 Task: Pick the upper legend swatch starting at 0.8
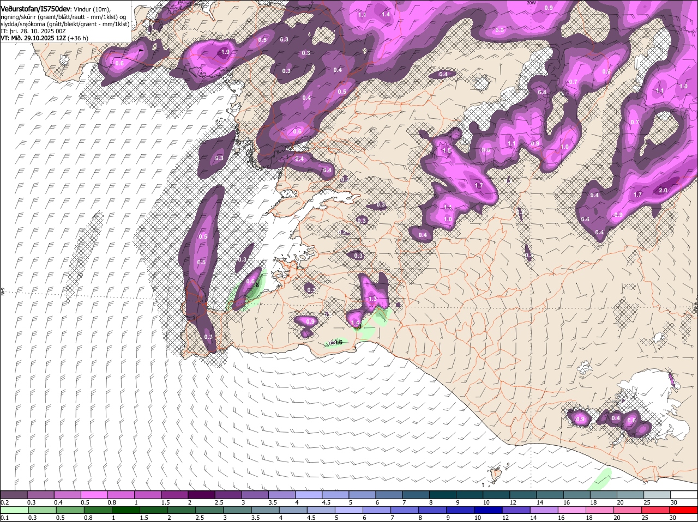(121, 494)
